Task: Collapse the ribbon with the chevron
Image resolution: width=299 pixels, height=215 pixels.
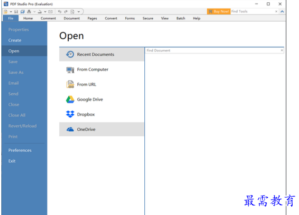Action: [x=282, y=11]
